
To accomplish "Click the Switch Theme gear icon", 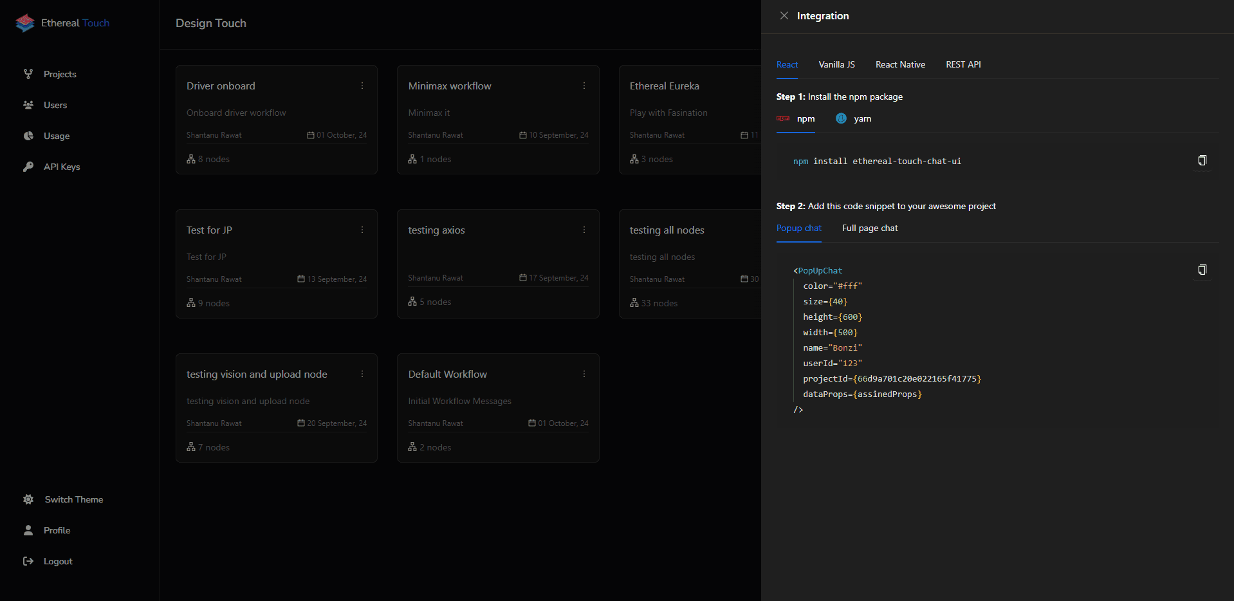I will coord(28,499).
